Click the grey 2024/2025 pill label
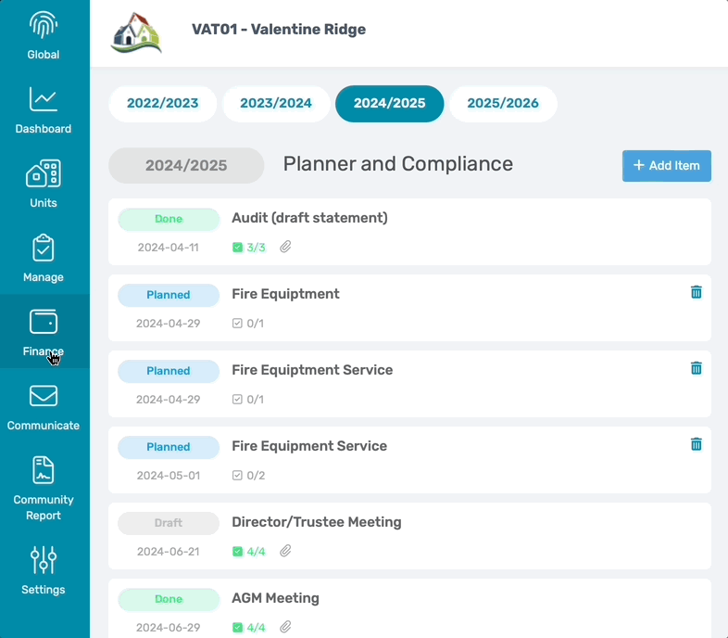The image size is (728, 638). pos(186,166)
